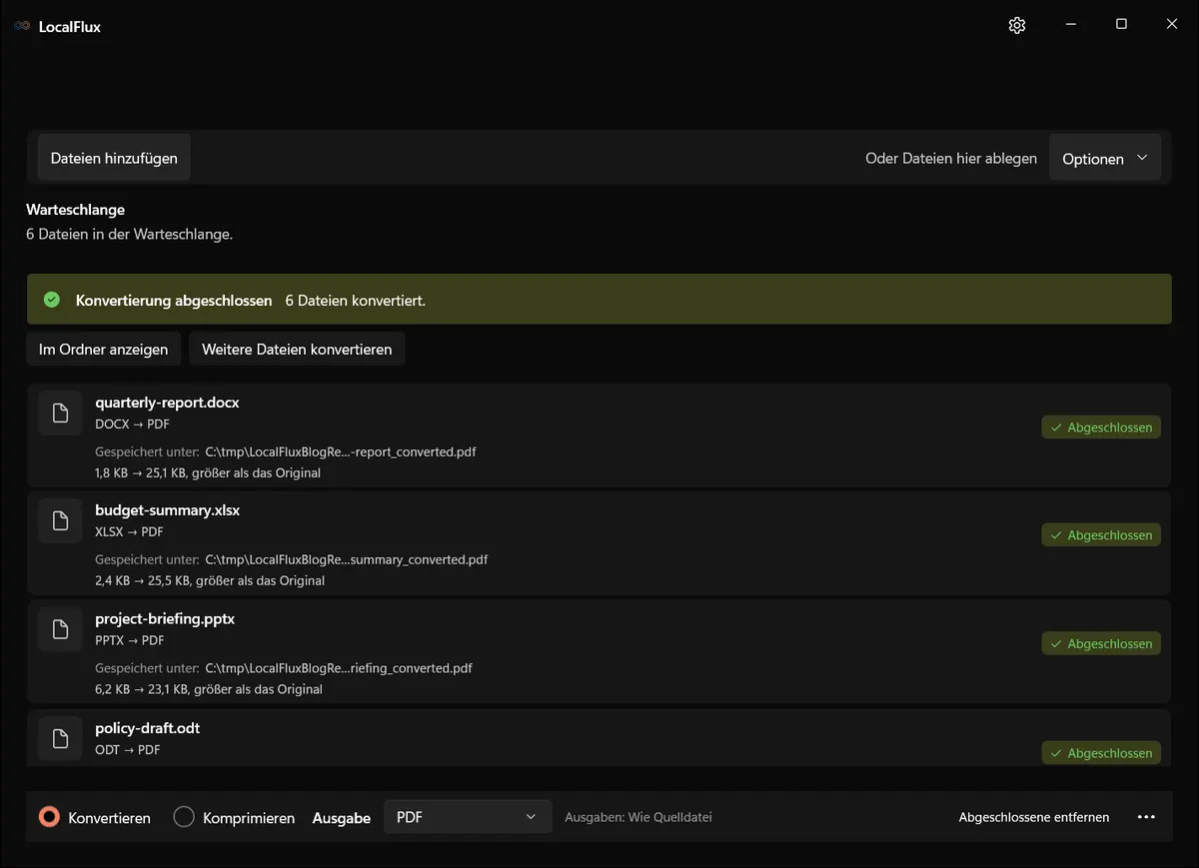Select the Komprimieren radio button
Screen dimensions: 1199x868
[184, 817]
